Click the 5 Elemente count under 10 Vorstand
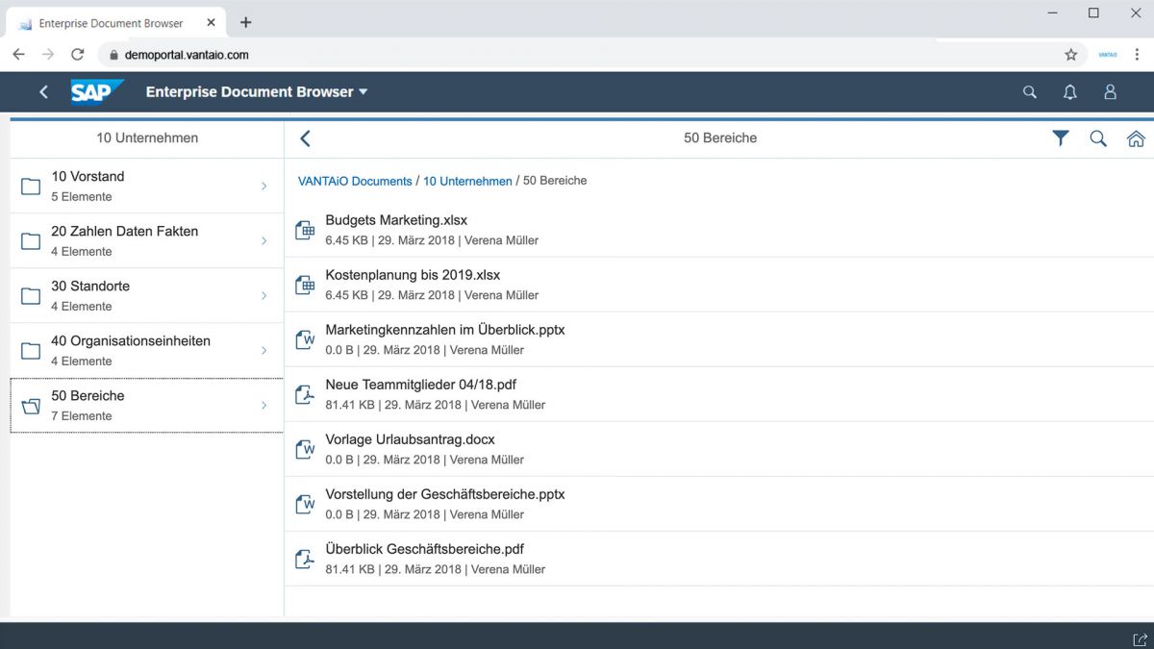 click(82, 197)
